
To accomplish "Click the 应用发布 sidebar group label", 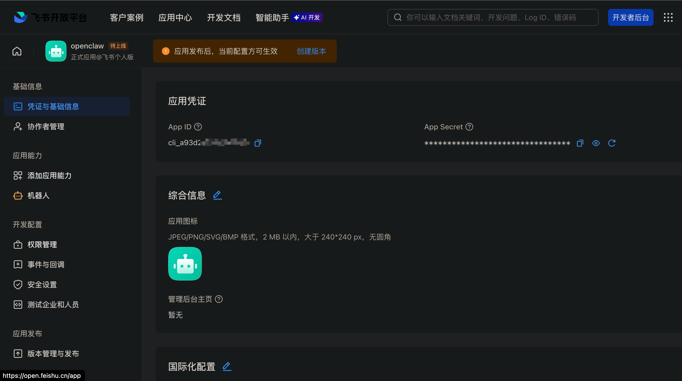I will click(x=27, y=334).
